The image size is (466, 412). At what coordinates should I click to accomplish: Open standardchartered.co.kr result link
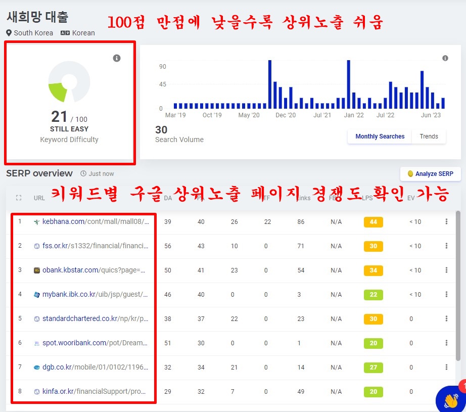coord(96,318)
